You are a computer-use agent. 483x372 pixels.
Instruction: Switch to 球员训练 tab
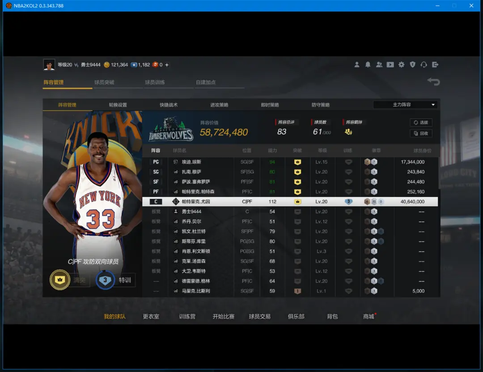pyautogui.click(x=155, y=82)
